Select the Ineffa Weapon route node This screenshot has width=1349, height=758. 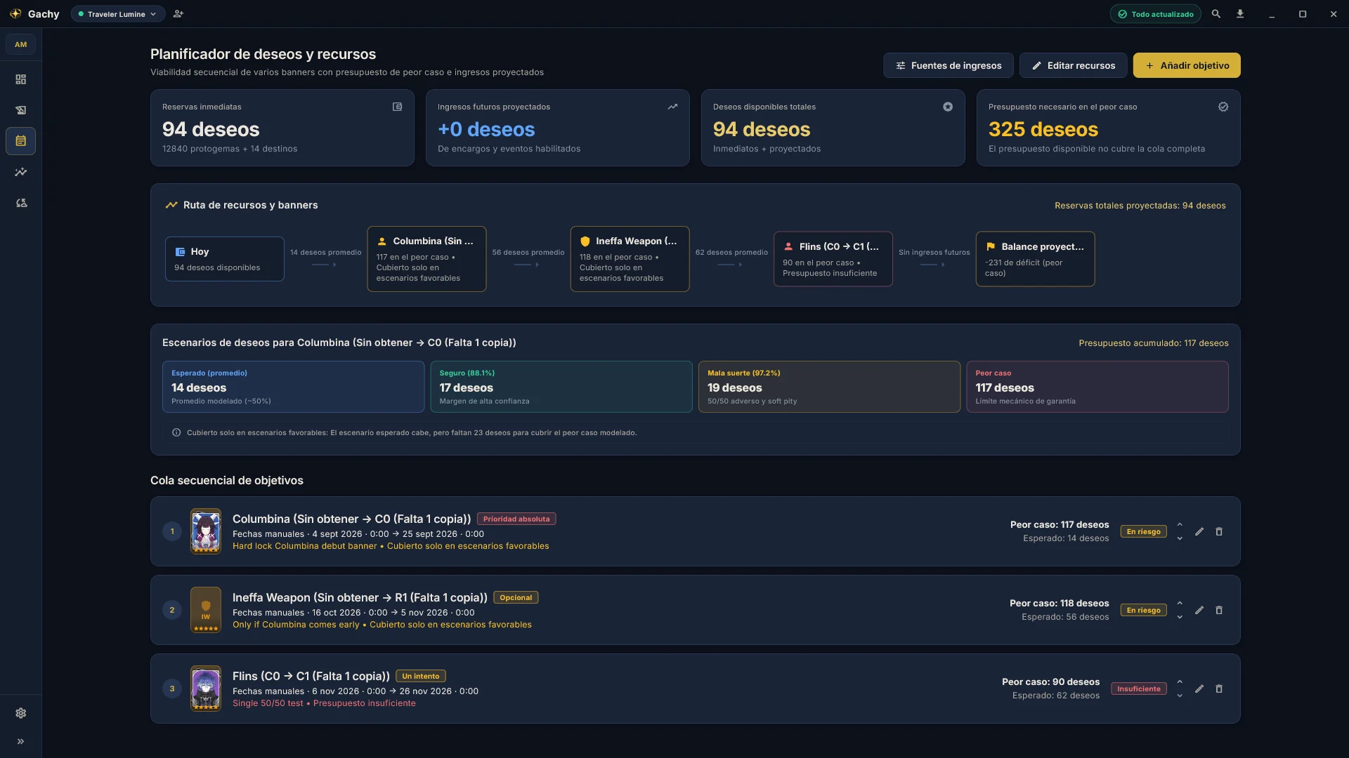[x=630, y=259]
